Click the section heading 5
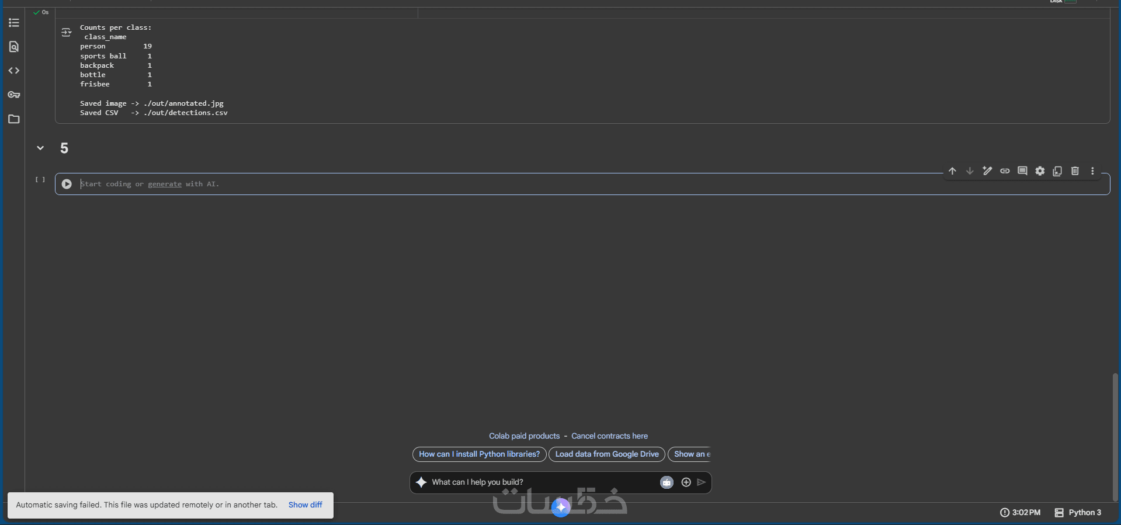Screen dimensions: 1121x525 (x=64, y=148)
